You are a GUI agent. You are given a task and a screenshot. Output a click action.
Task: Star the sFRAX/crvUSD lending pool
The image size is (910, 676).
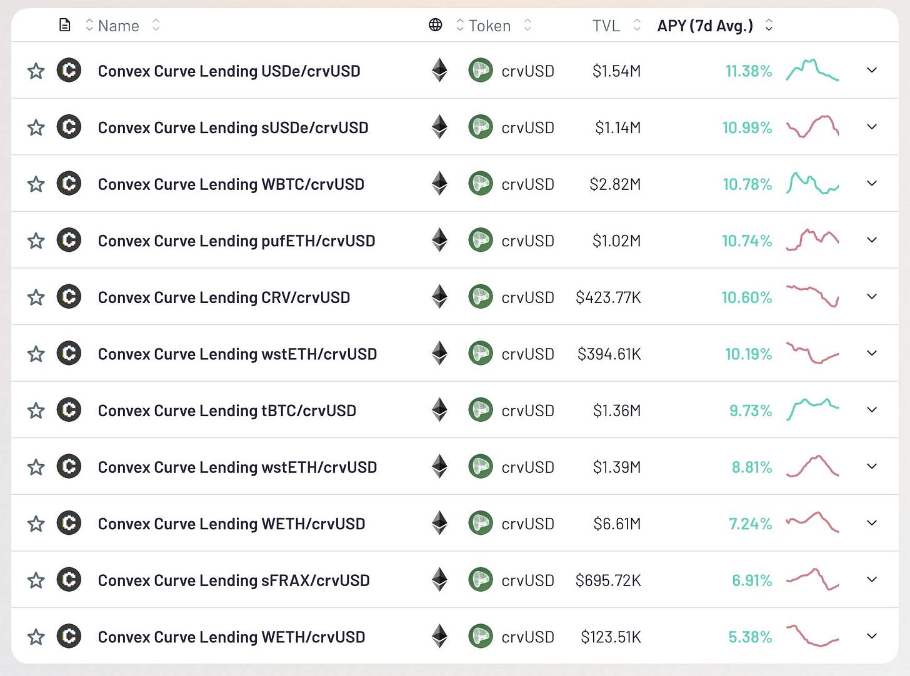pyautogui.click(x=36, y=580)
